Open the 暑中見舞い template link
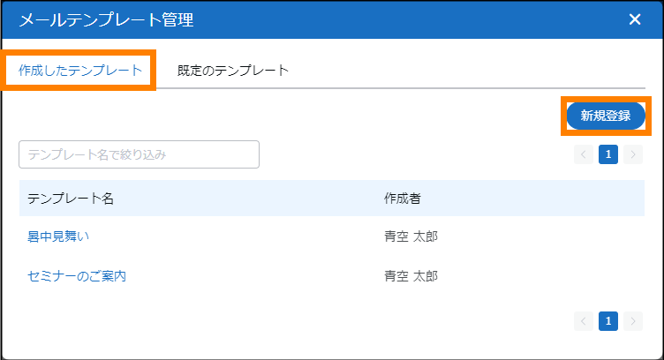Screen dimensions: 664x360 (x=58, y=236)
